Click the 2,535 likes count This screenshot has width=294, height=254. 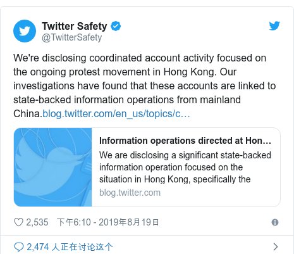[37, 222]
